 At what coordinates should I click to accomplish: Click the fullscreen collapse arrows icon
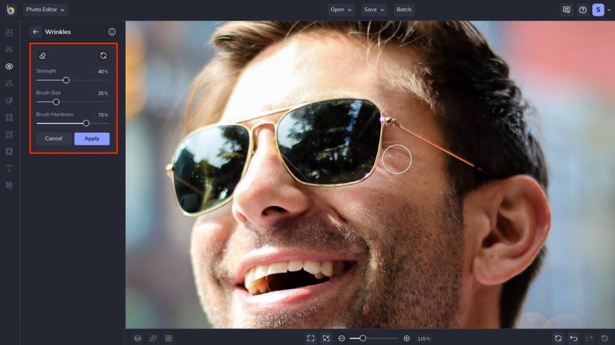coord(326,338)
